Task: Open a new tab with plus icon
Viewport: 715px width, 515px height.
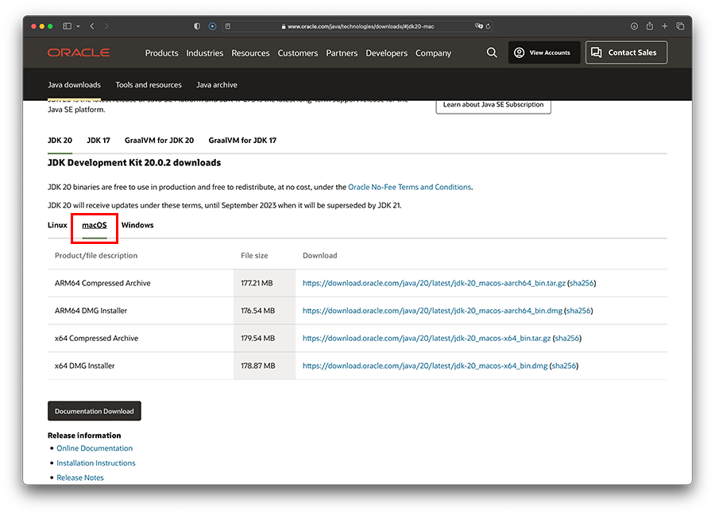Action: coord(665,26)
